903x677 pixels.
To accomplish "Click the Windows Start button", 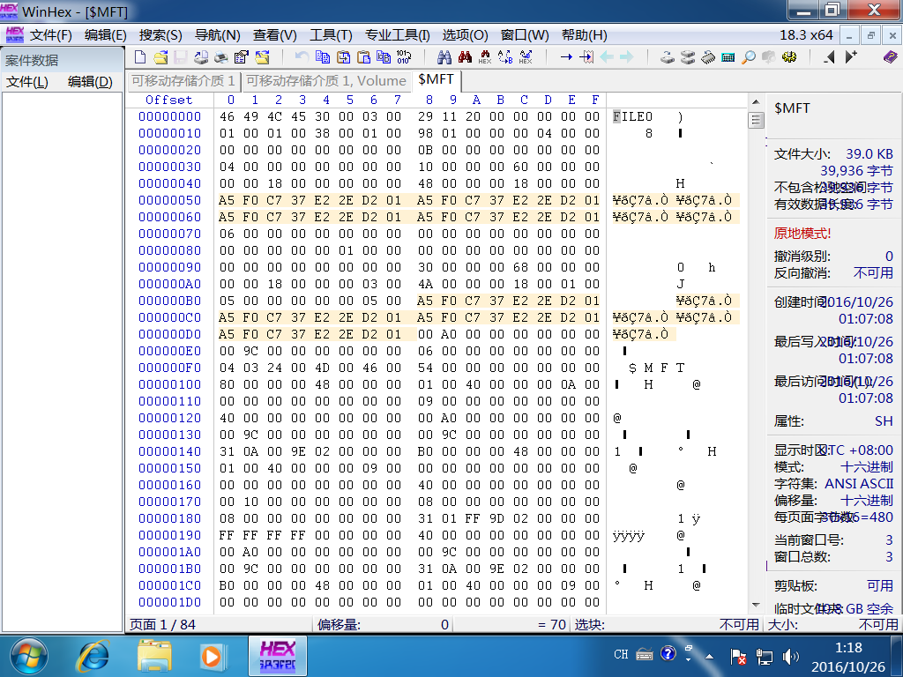I will tap(29, 656).
